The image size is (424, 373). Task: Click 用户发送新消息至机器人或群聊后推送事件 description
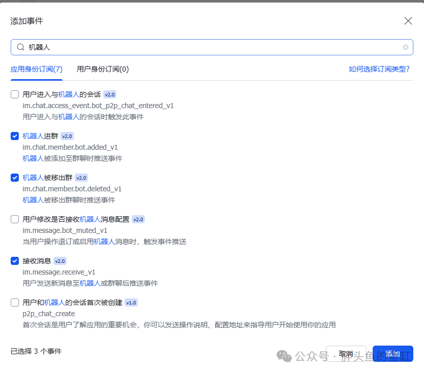pyautogui.click(x=90, y=283)
